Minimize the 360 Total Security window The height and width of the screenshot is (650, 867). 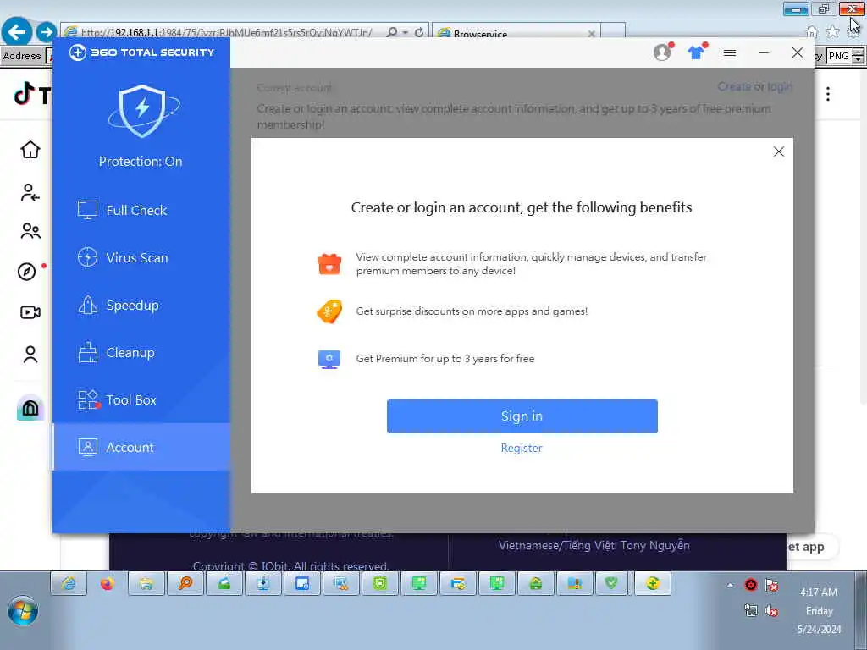coord(764,52)
